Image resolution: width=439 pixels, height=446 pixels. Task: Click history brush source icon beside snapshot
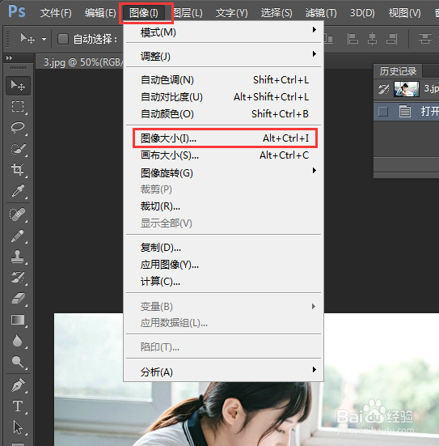pos(383,89)
